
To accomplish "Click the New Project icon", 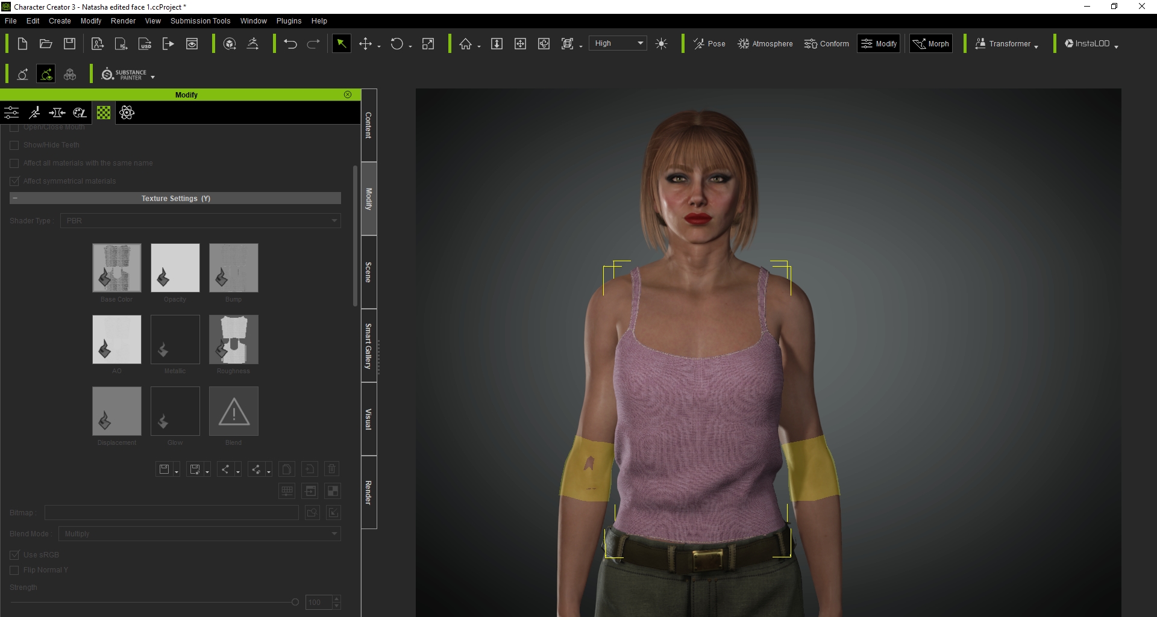I will click(x=22, y=43).
